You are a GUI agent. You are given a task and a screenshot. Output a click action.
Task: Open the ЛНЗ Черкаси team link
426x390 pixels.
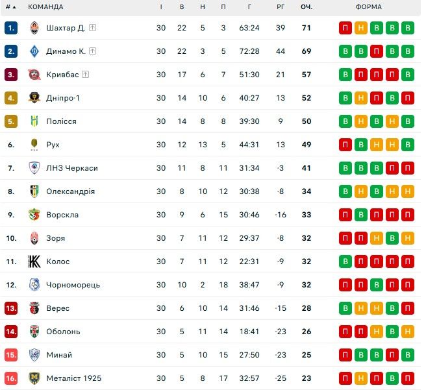pyautogui.click(x=72, y=168)
